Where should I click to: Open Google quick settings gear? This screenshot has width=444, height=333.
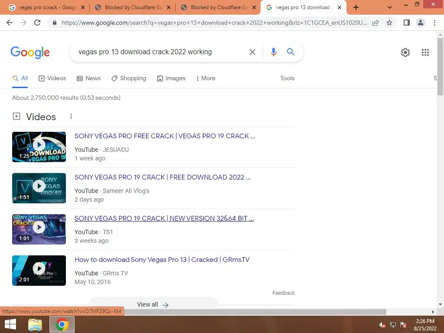tap(405, 52)
